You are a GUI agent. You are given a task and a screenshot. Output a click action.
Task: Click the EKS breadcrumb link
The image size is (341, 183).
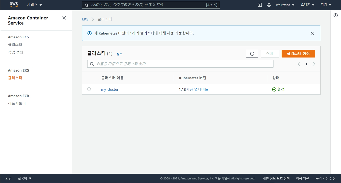[85, 19]
